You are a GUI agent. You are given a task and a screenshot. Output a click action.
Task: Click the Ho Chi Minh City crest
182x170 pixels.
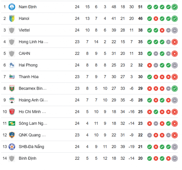(12, 112)
